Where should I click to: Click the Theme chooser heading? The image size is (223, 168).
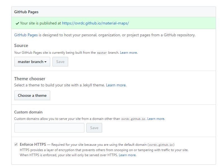click(30, 79)
